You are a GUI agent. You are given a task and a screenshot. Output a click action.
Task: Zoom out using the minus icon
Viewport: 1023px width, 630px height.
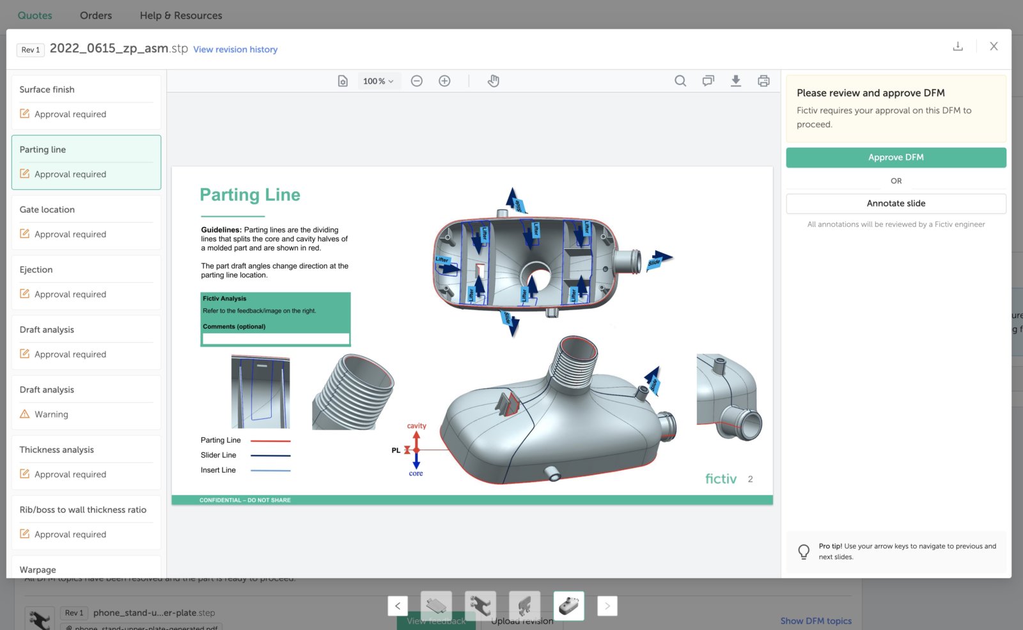[417, 81]
